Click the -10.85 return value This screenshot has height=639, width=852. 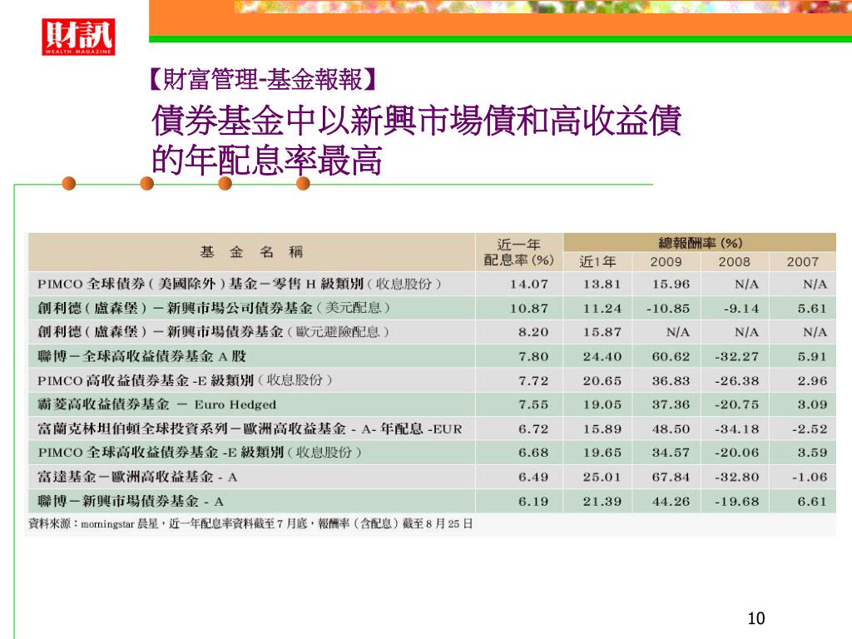(x=667, y=308)
